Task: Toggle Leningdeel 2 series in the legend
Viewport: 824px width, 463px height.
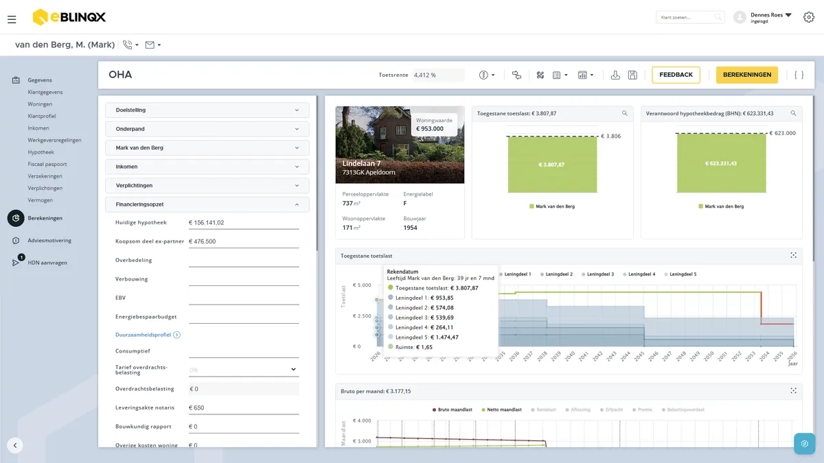Action: (x=557, y=274)
